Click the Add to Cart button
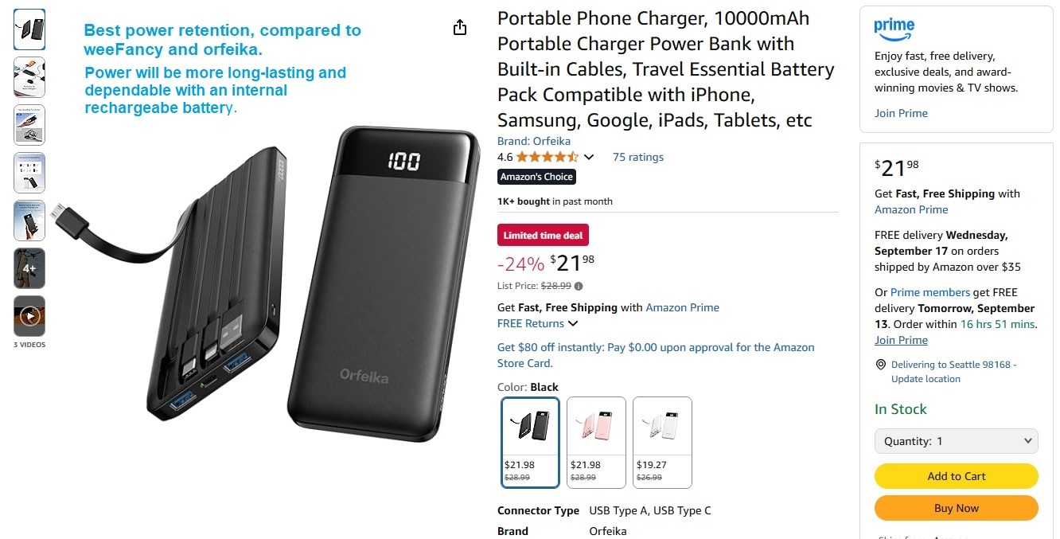 956,476
